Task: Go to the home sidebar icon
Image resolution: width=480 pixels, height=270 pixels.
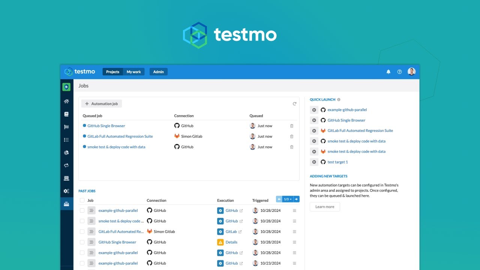Action: click(x=66, y=101)
